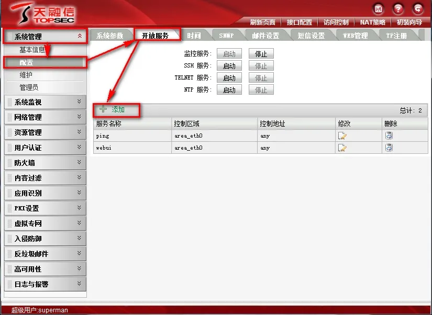Expand the 应用识别 section
This screenshot has width=432, height=315.
point(45,193)
